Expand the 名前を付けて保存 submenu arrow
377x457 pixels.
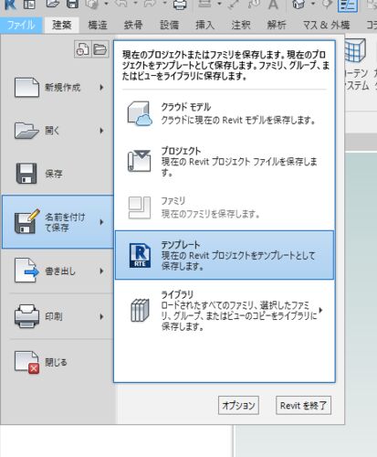coord(101,222)
